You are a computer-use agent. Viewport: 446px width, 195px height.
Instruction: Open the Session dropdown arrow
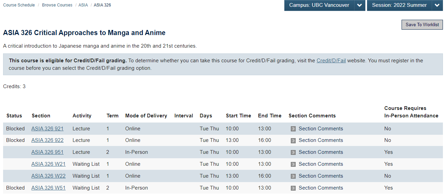coord(437,5)
